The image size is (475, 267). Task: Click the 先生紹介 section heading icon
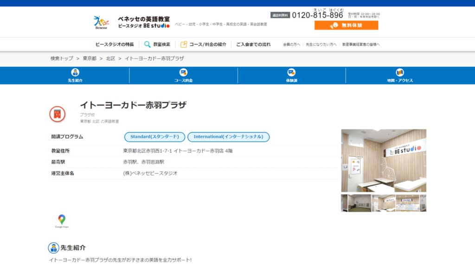tap(54, 248)
